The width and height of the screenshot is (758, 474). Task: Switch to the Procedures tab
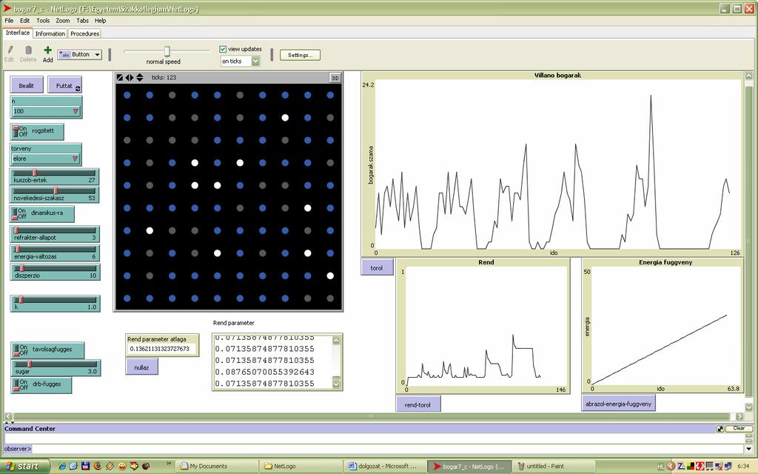(84, 33)
